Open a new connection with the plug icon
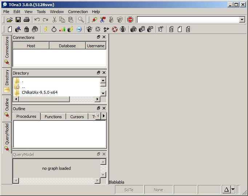This screenshot has height=196, width=248. point(95,20)
